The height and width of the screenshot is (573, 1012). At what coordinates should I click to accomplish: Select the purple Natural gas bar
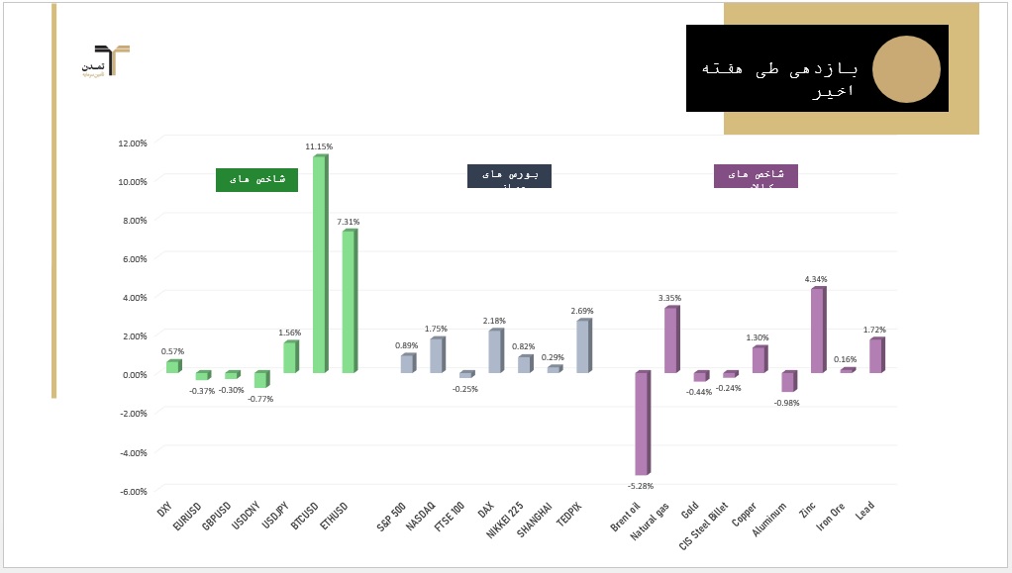point(670,340)
